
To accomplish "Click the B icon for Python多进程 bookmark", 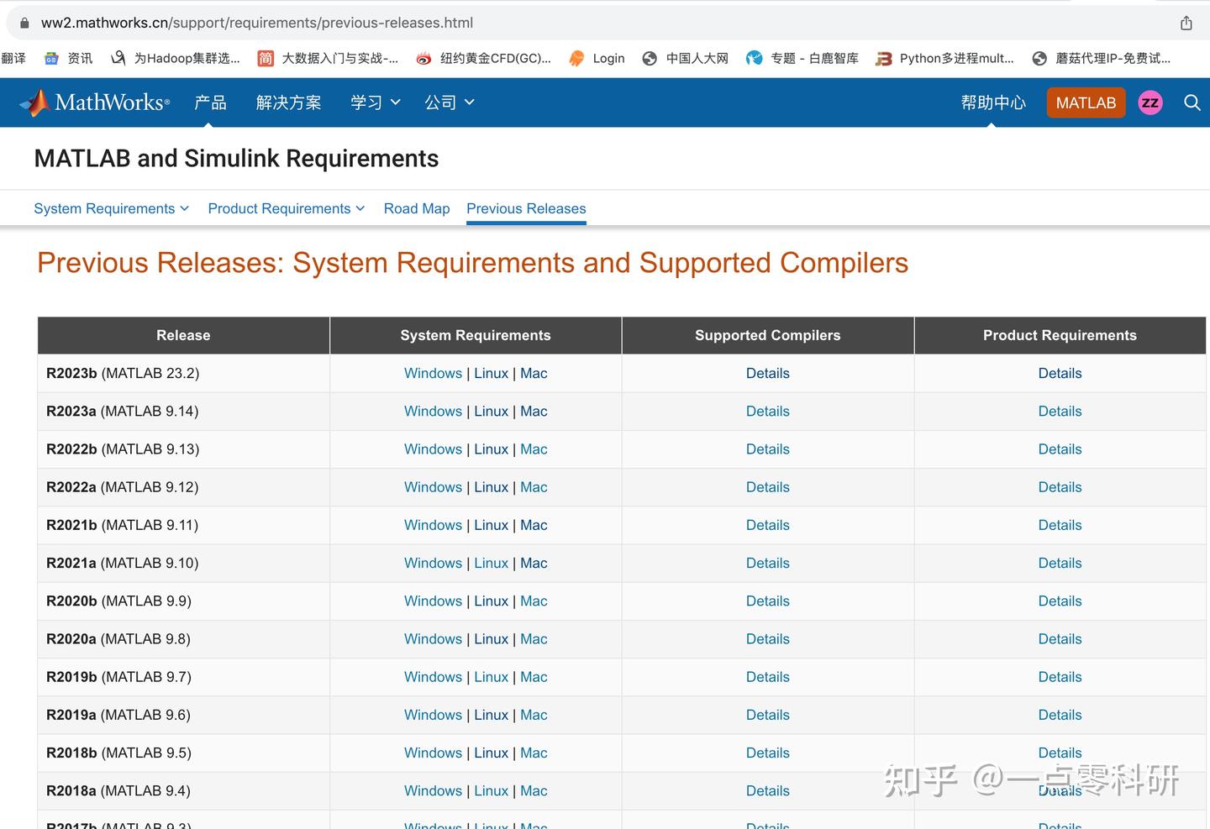I will [x=883, y=58].
